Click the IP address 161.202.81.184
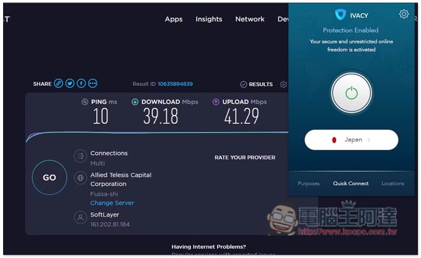421x258 pixels. pyautogui.click(x=110, y=224)
